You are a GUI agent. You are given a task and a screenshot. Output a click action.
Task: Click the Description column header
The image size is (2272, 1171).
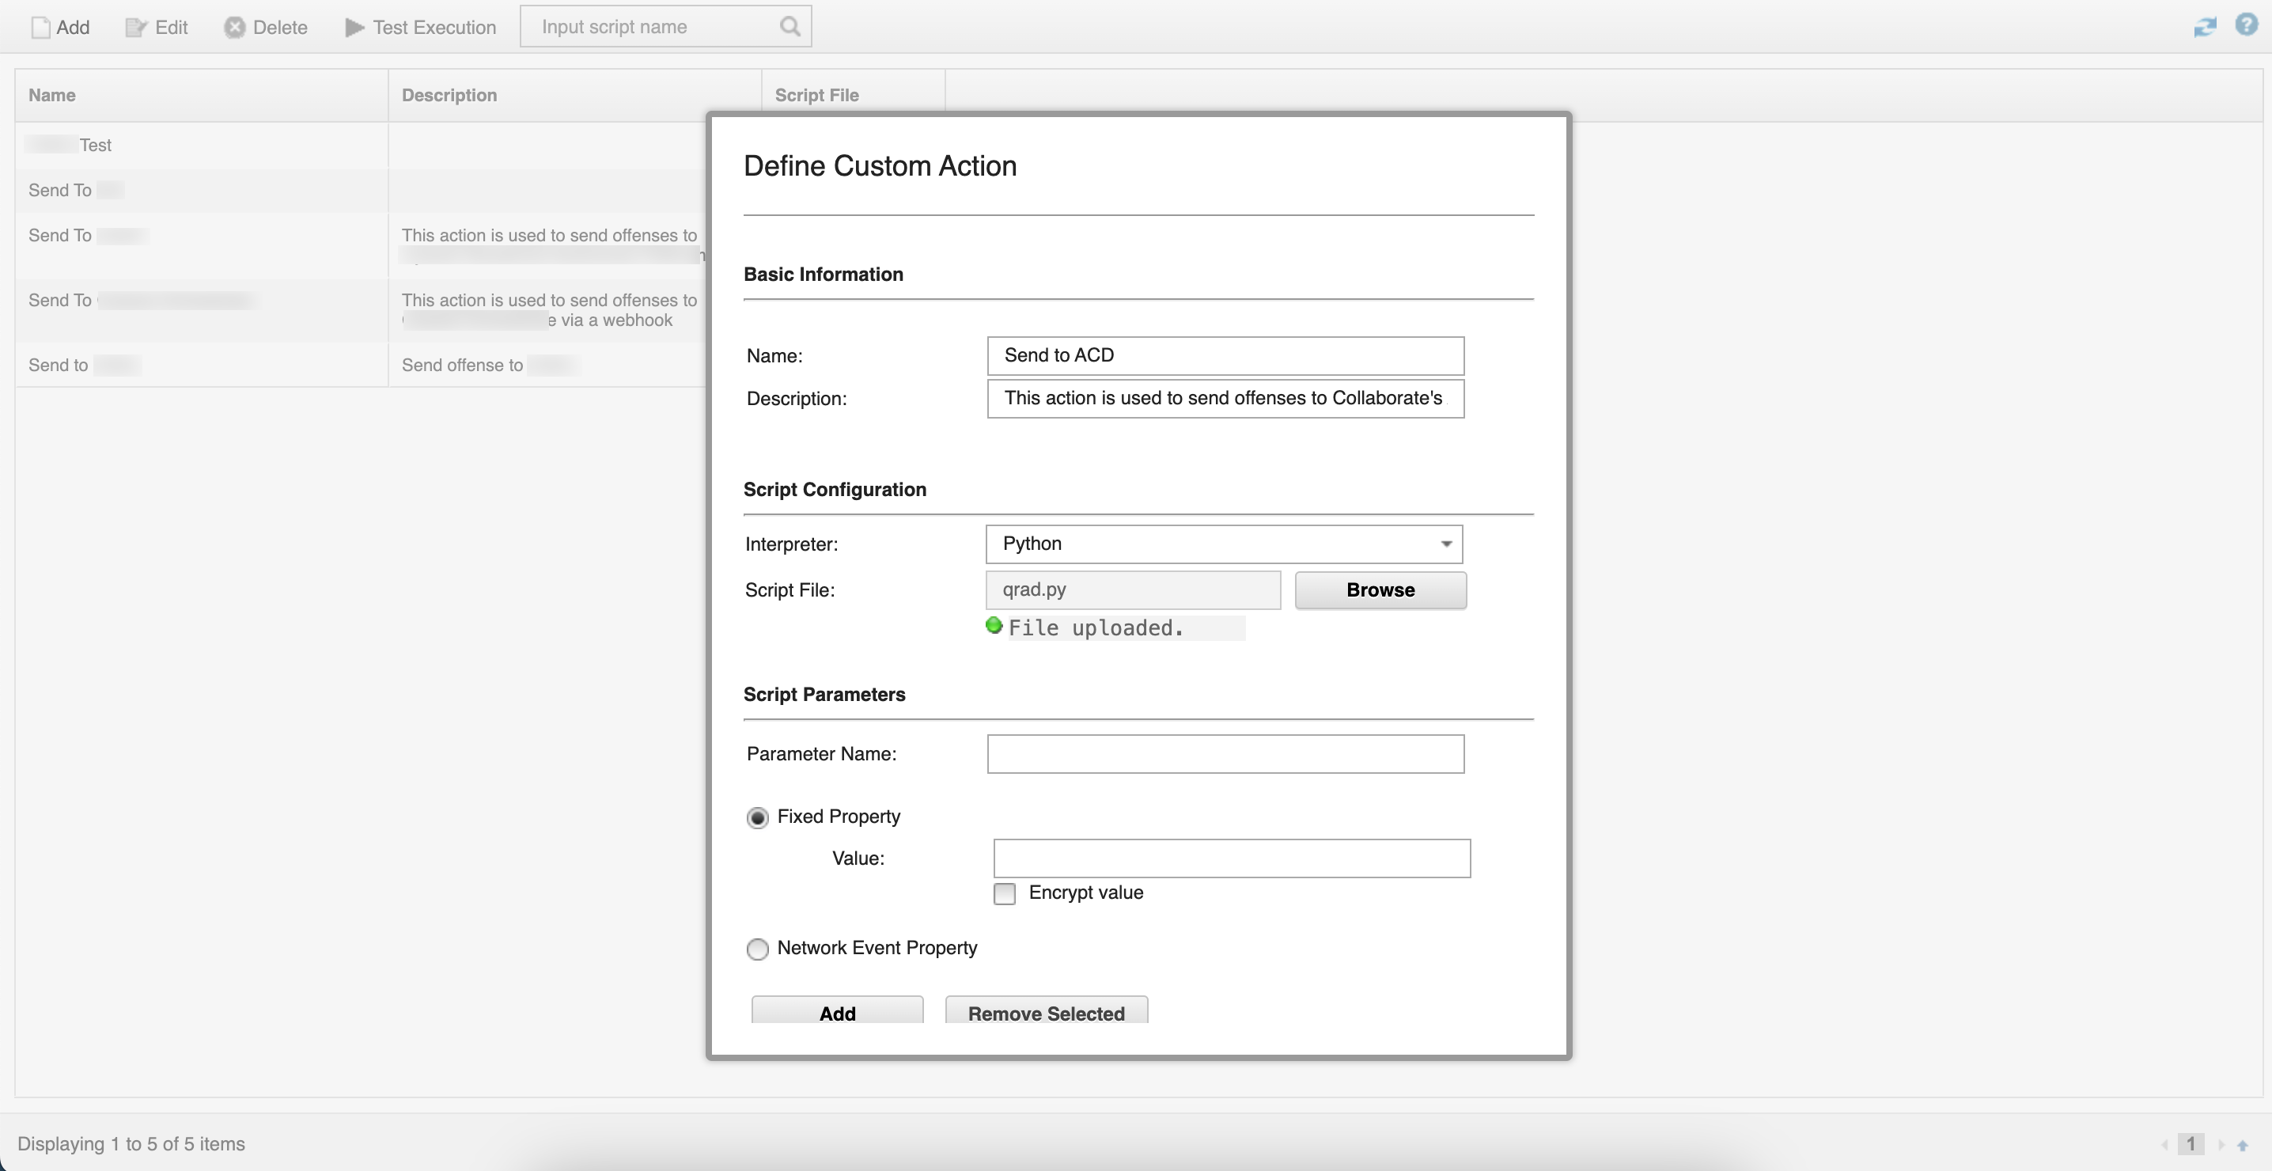click(x=449, y=95)
